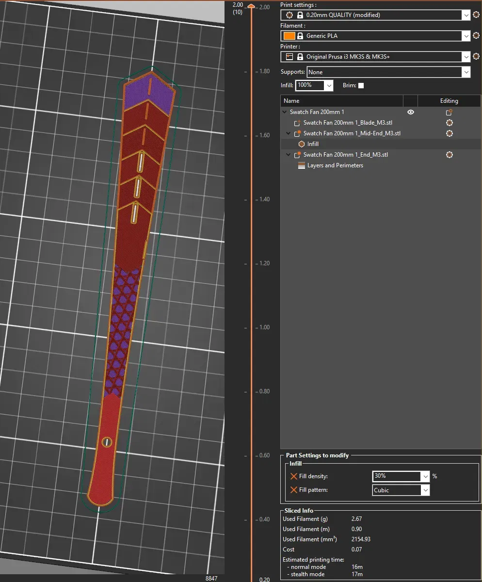Click the settings cog for the End_M3.stl row

click(449, 155)
